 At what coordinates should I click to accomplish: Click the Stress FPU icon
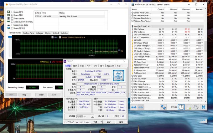point(8,15)
